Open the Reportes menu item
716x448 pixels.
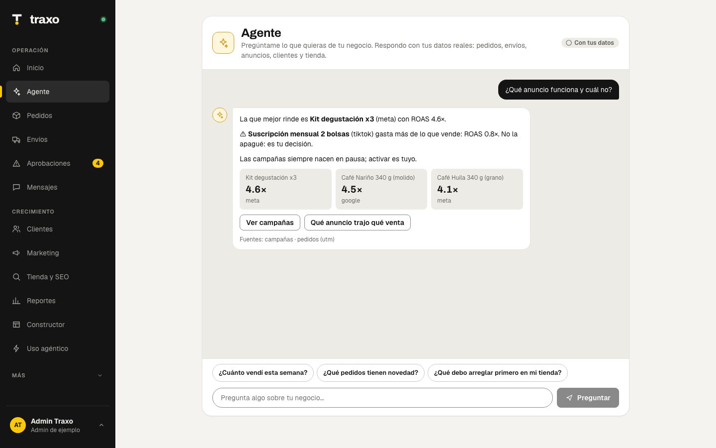point(58,301)
